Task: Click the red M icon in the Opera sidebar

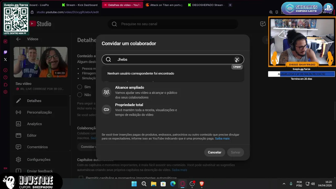Action: [5, 41]
